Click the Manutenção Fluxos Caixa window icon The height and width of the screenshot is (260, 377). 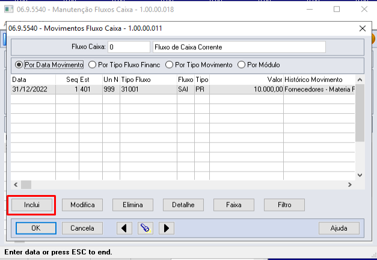click(x=9, y=10)
